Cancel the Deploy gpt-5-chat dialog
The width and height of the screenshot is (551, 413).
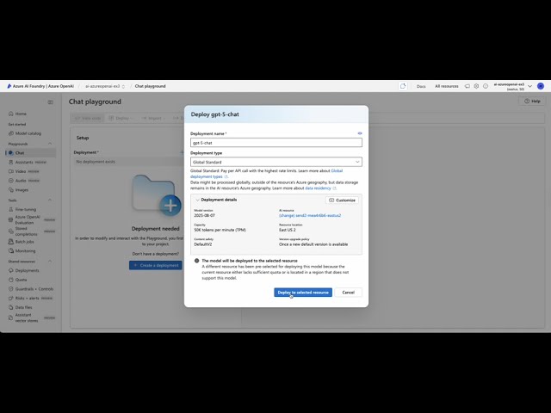click(348, 293)
